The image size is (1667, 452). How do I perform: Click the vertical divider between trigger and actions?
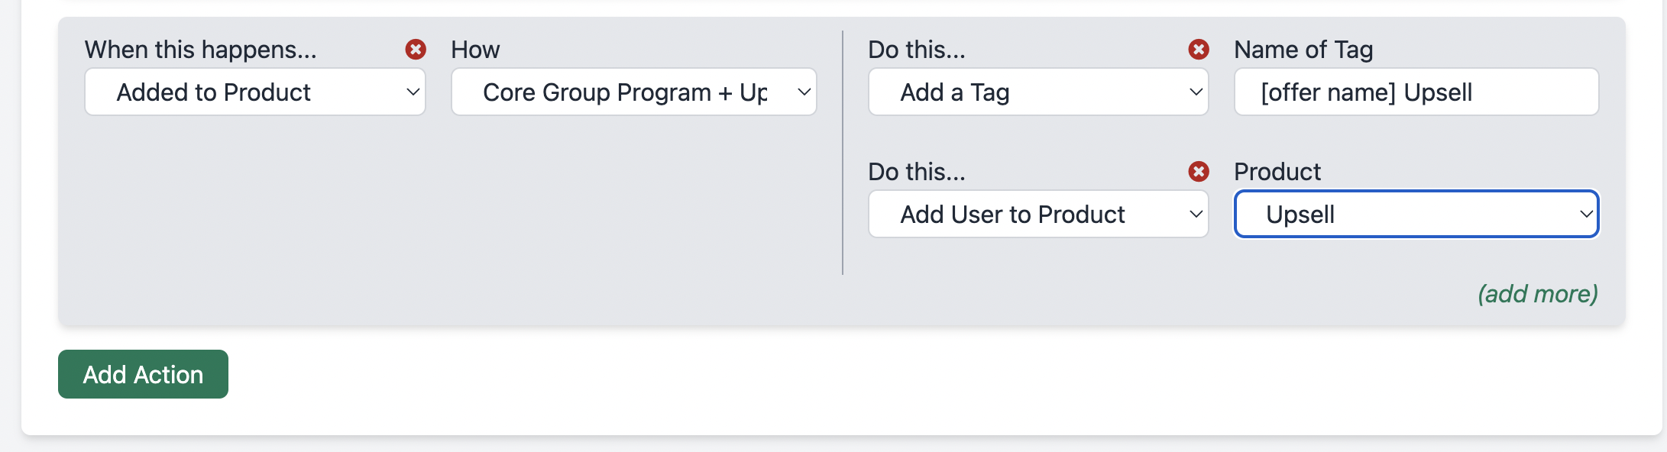tap(843, 153)
